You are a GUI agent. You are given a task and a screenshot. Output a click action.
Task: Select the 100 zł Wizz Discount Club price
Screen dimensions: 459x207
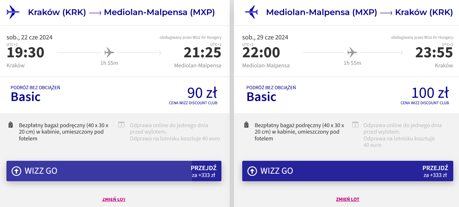click(x=430, y=93)
